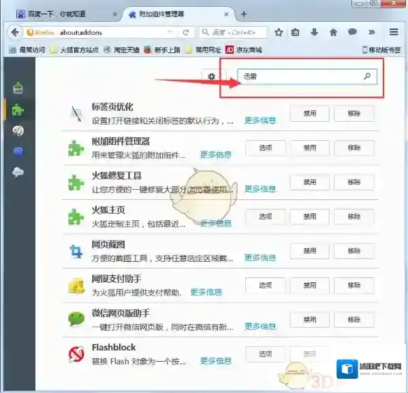Disable the 微信网页版助手 extension

[310, 320]
